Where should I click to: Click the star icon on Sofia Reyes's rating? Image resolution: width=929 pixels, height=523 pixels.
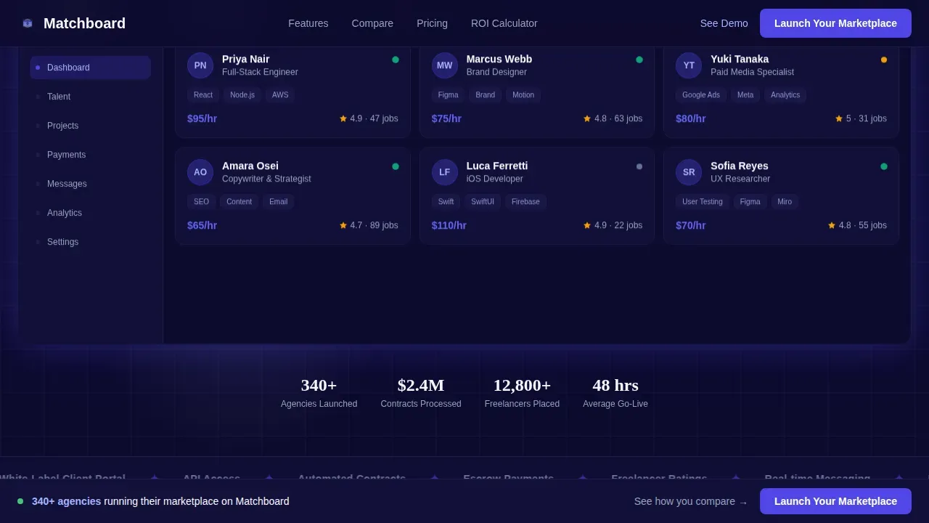(x=832, y=225)
